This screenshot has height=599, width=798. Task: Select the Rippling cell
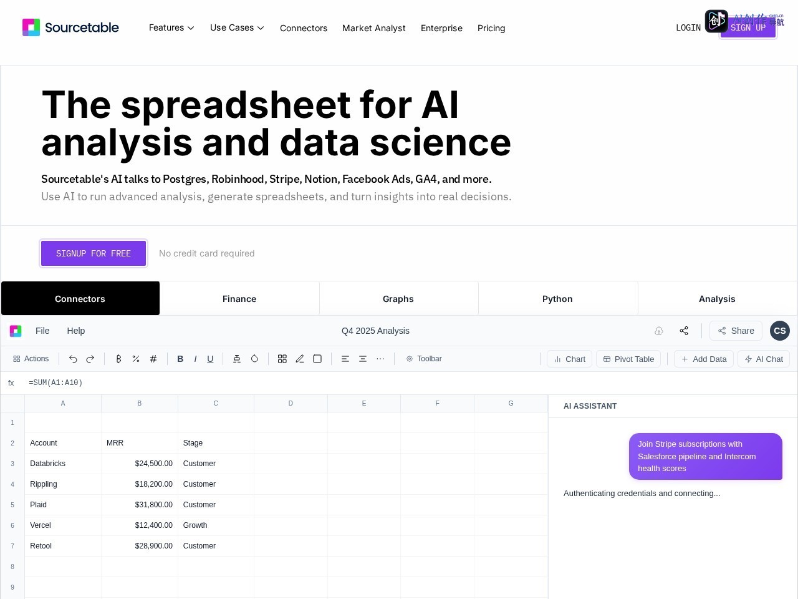click(x=63, y=484)
